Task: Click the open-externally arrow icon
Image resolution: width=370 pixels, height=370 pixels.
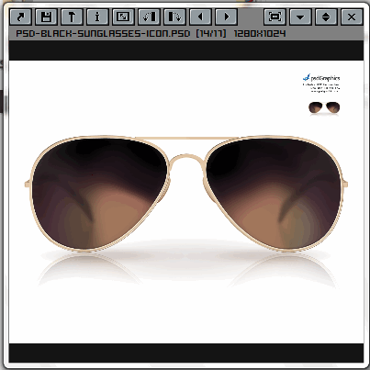Action: (x=20, y=17)
